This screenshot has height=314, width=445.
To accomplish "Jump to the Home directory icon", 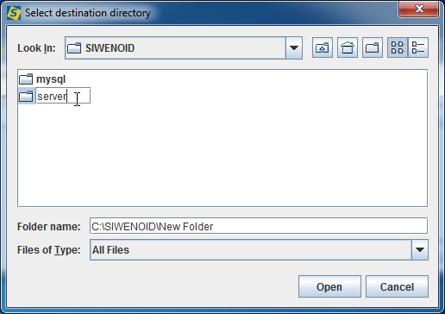I will coord(348,47).
